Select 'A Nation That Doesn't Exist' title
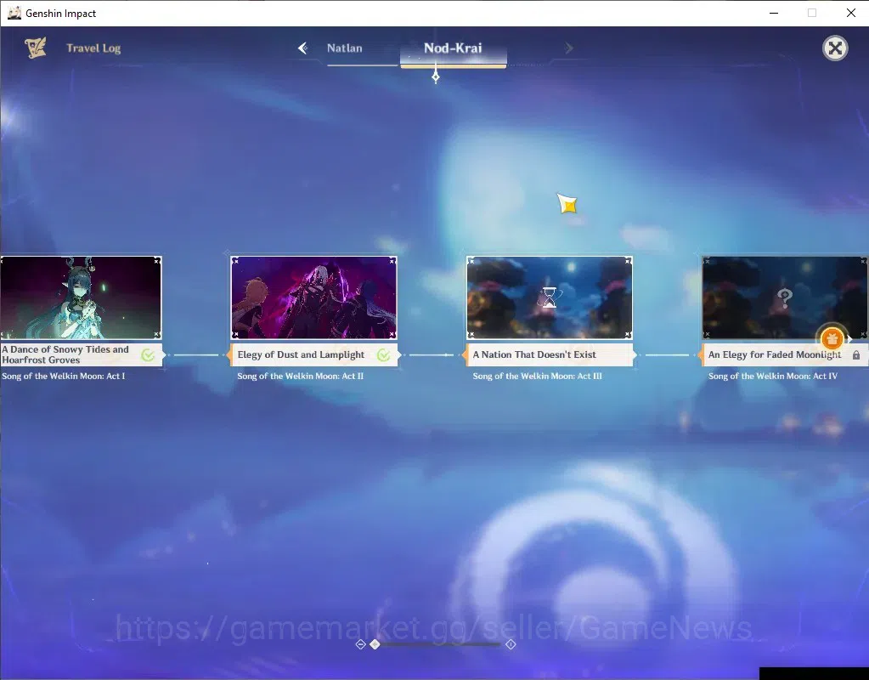The height and width of the screenshot is (680, 869). [534, 354]
